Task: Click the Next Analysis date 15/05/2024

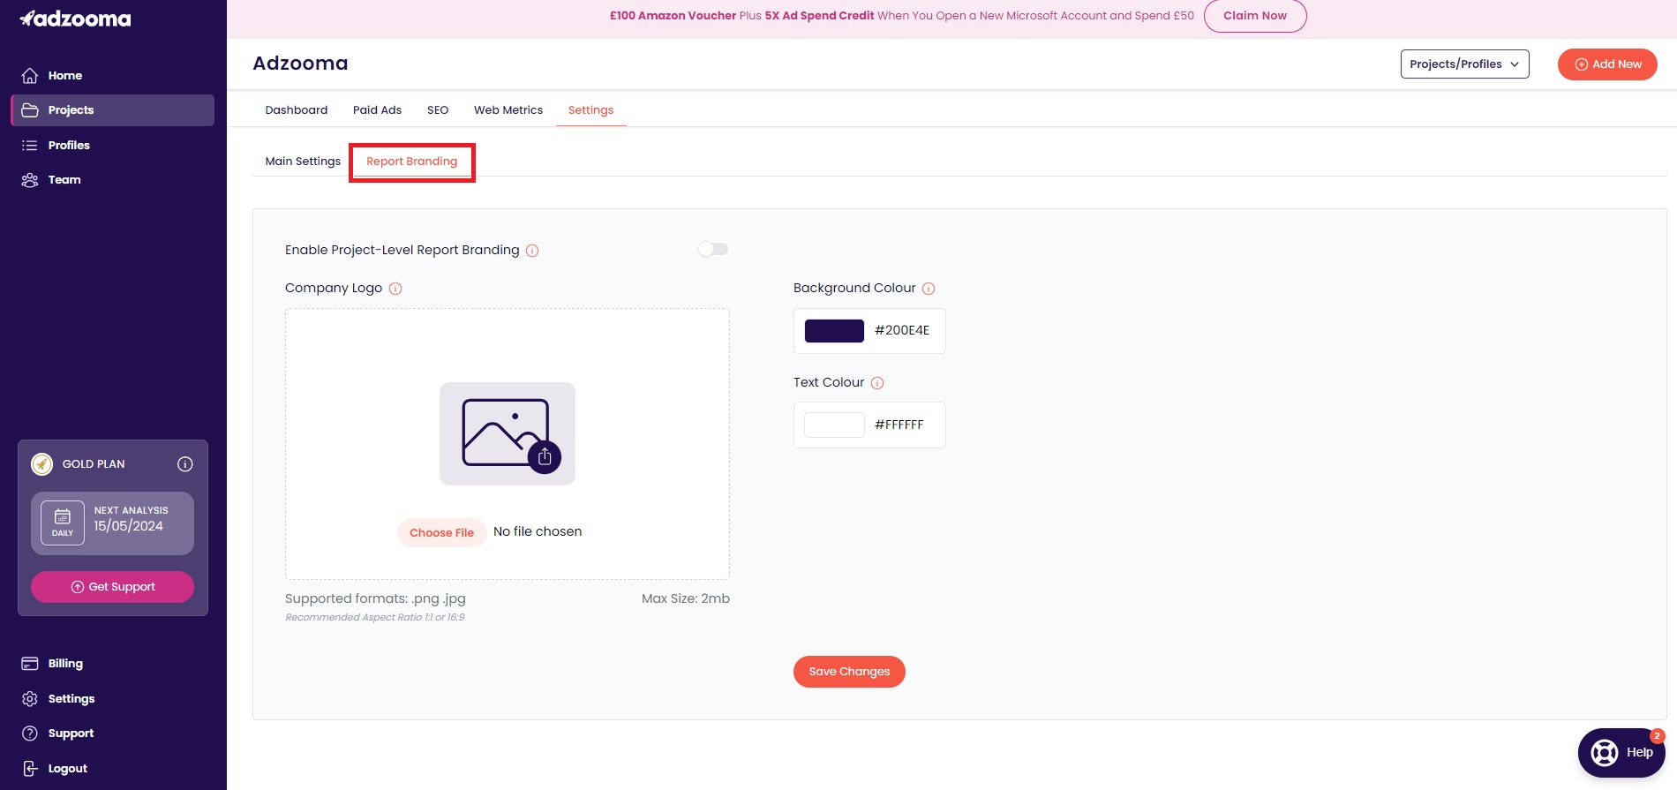Action: coord(129,526)
